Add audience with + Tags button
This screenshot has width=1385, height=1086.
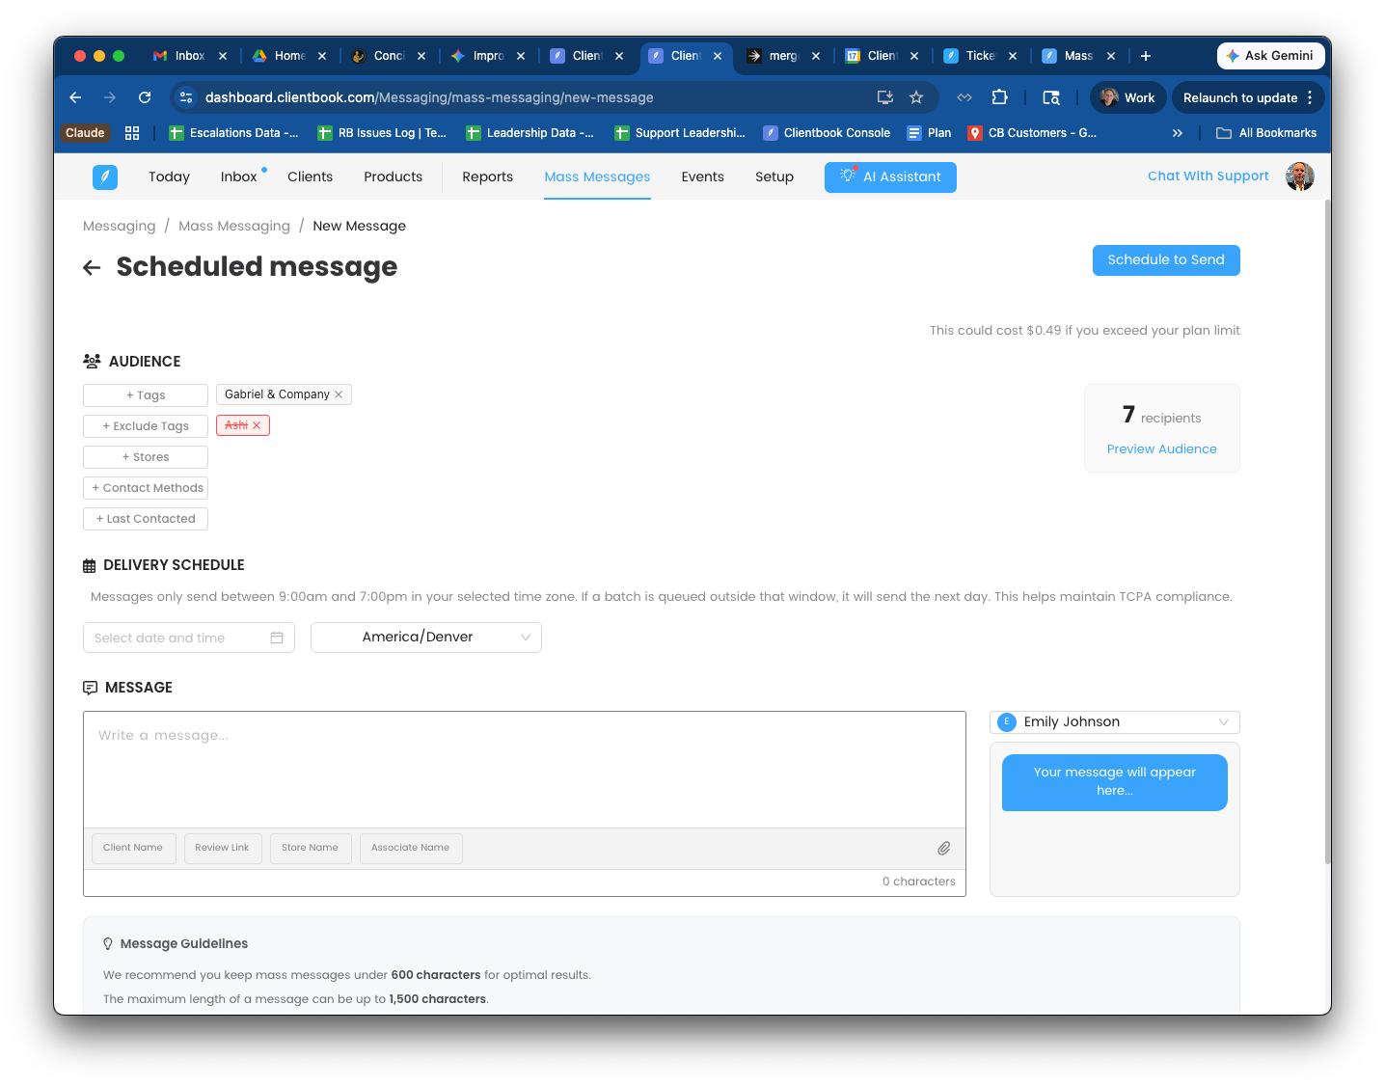(x=146, y=395)
